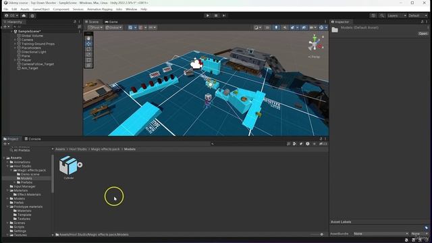
Task: Expand the Cylinder asset sub-objects arrow
Action: click(x=80, y=165)
